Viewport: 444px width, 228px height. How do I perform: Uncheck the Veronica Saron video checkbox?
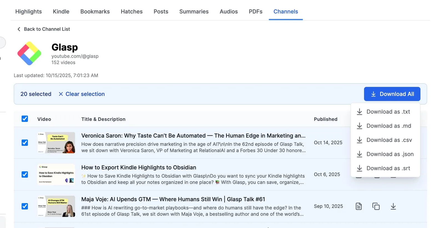(25, 143)
